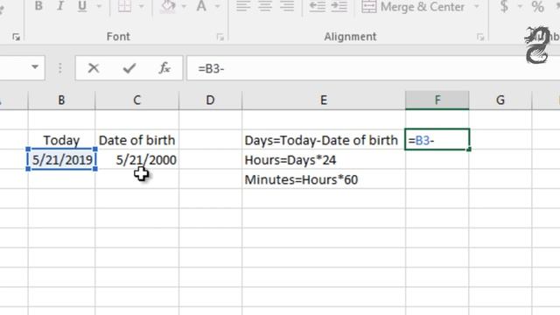Click the Today header cell
Screen dimensions: 560x315
click(61, 140)
